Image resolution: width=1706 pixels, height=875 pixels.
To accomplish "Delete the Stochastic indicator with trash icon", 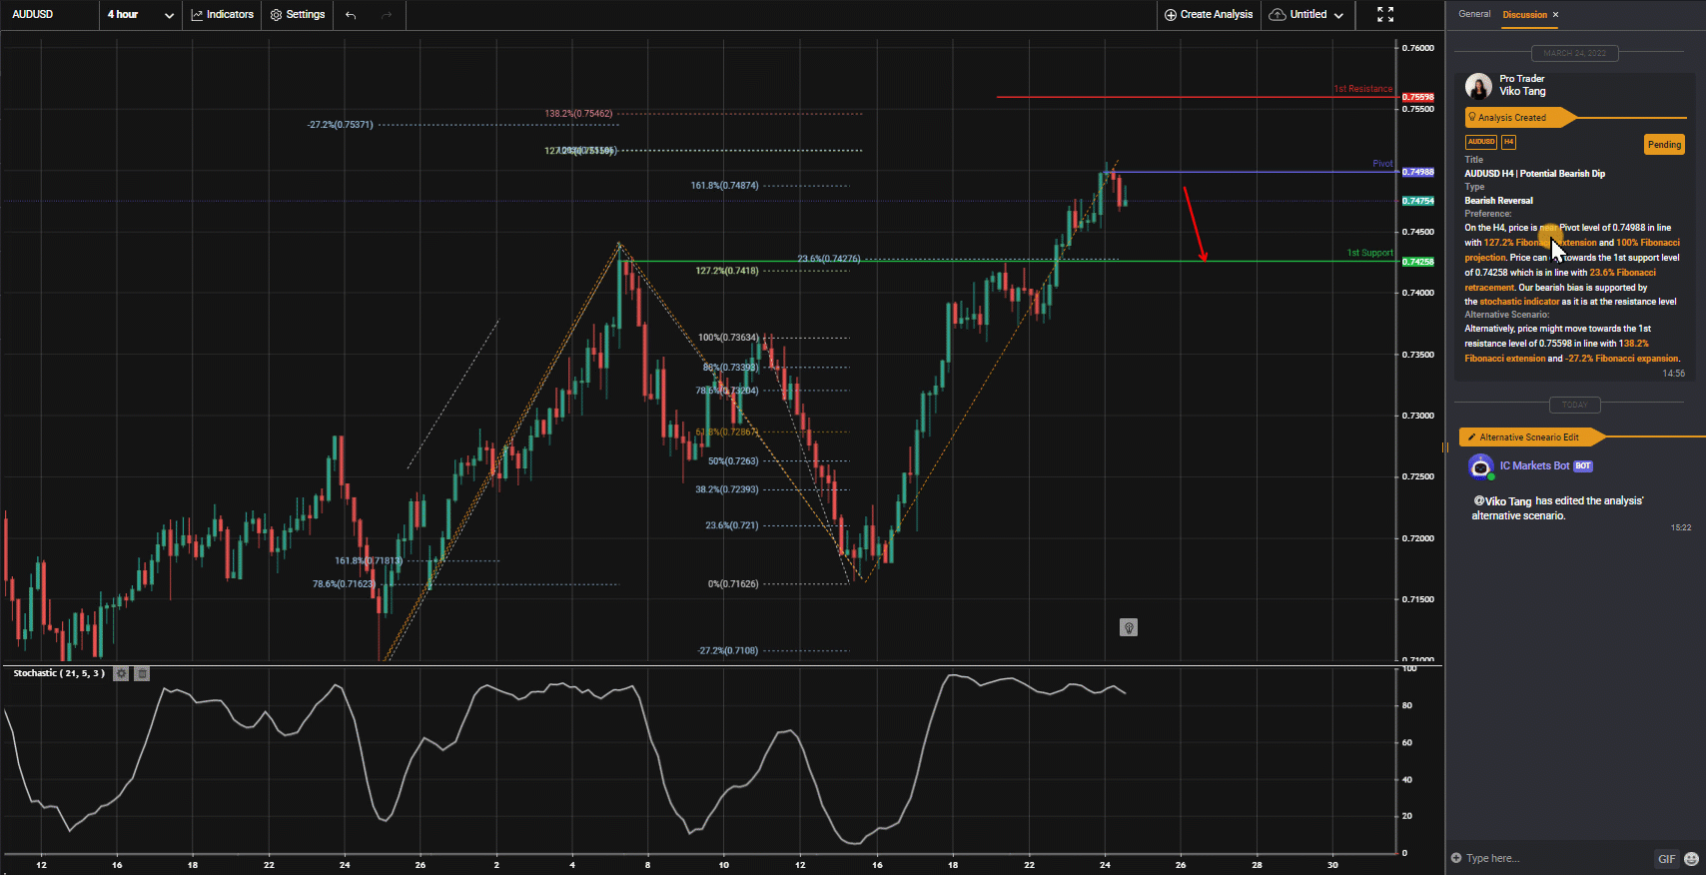I will (142, 673).
